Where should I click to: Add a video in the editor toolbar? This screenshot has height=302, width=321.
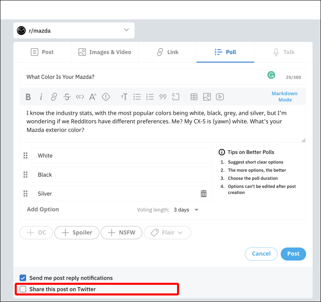click(220, 97)
